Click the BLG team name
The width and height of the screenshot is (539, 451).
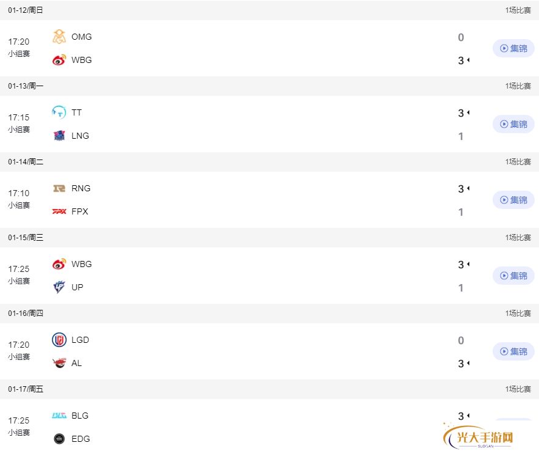(79, 416)
